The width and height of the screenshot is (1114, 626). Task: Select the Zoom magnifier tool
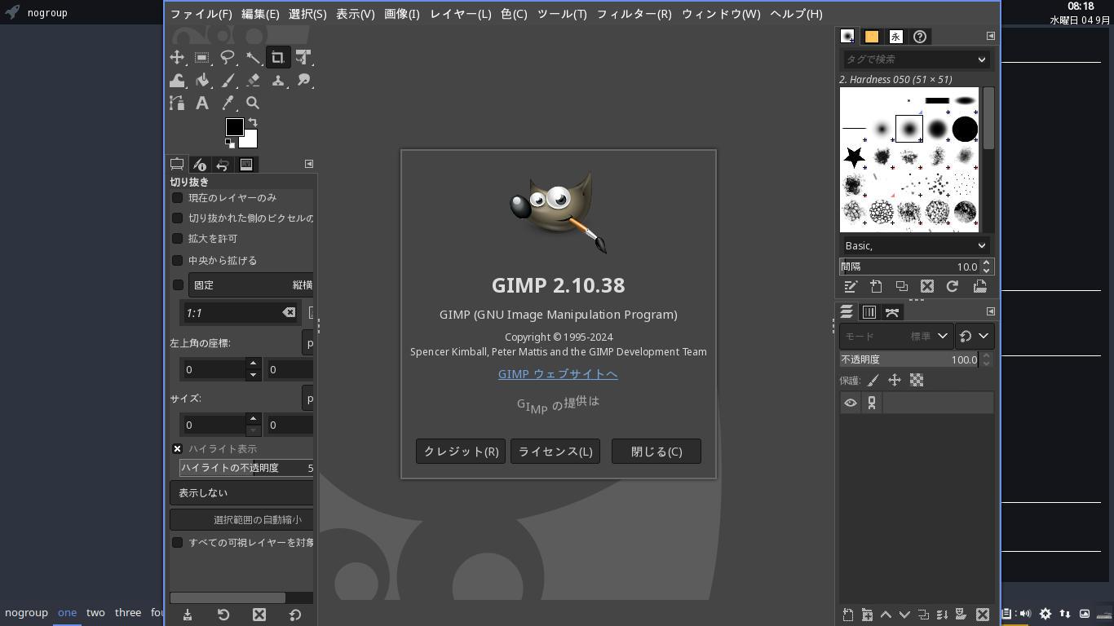[253, 103]
